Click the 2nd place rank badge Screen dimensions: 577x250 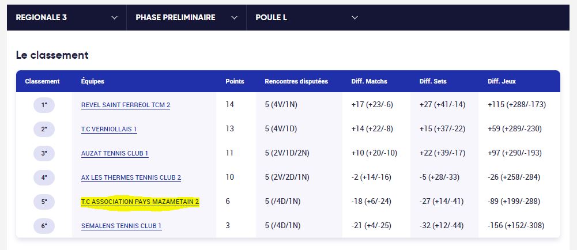pyautogui.click(x=44, y=130)
